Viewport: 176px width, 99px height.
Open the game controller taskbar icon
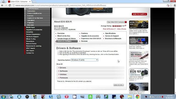(98, 97)
